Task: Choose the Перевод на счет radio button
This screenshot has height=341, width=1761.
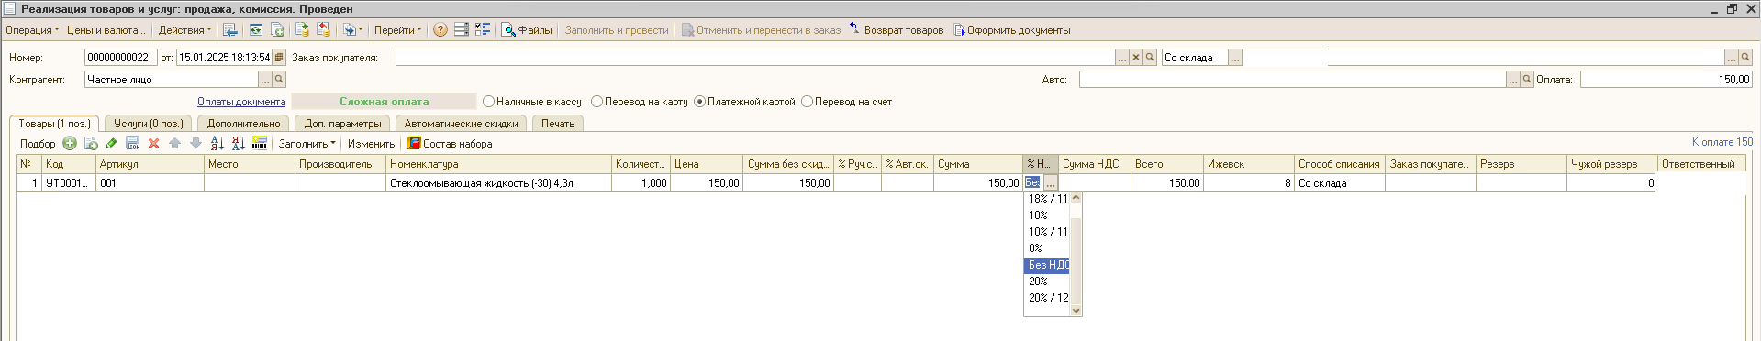Action: (807, 102)
